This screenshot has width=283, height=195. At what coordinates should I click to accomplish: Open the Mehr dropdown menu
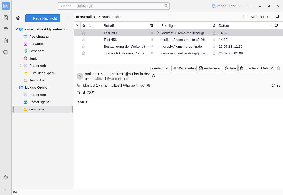pos(267,68)
